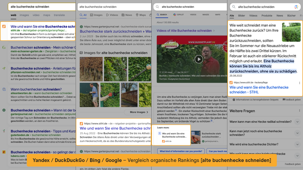Open 'Buchenhecken schneiden - Mein schöner' Yandex result

pos(43,48)
